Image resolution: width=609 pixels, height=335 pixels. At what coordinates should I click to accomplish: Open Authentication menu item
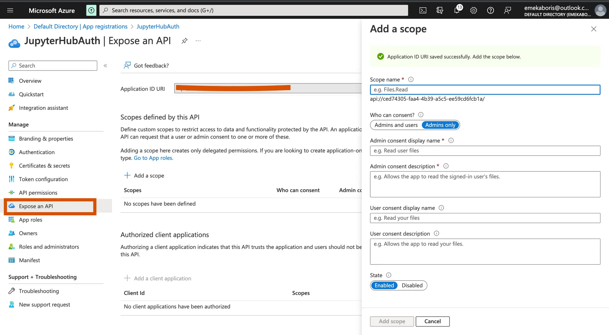click(37, 152)
